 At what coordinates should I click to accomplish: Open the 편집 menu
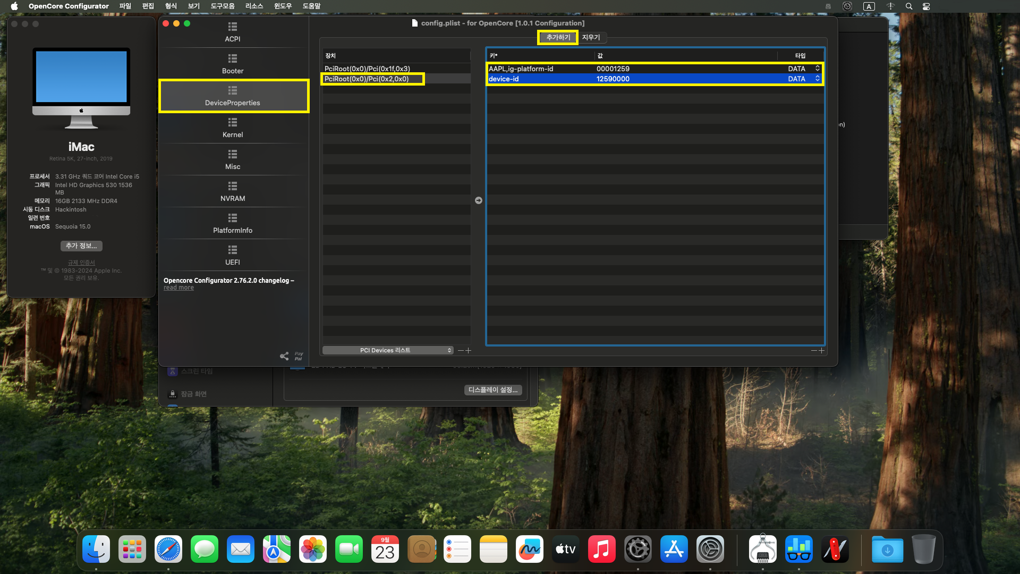pyautogui.click(x=148, y=6)
